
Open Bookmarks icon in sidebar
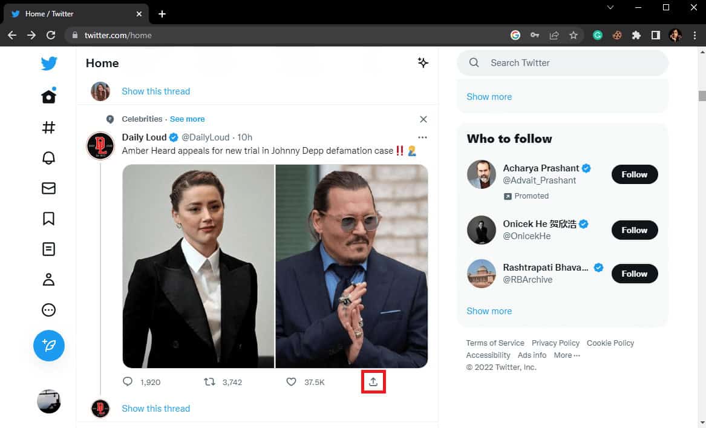48,219
